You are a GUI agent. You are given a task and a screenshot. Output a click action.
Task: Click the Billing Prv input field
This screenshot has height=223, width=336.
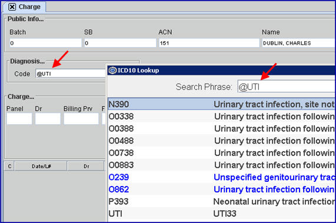(81, 118)
